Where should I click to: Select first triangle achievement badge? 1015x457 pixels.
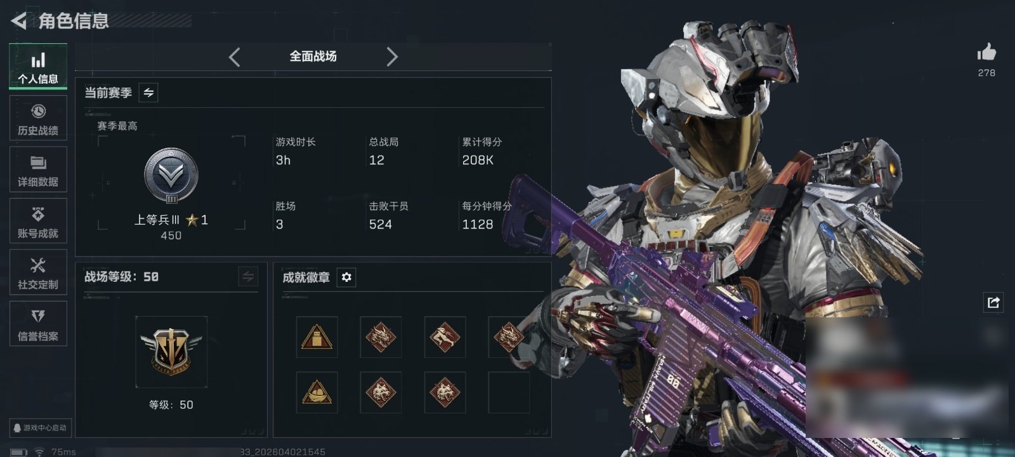pos(317,337)
